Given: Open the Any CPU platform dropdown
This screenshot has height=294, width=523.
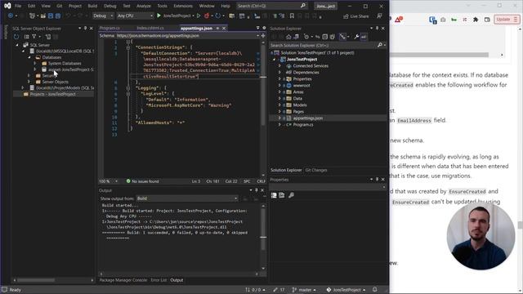Looking at the screenshot, I should pyautogui.click(x=135, y=16).
